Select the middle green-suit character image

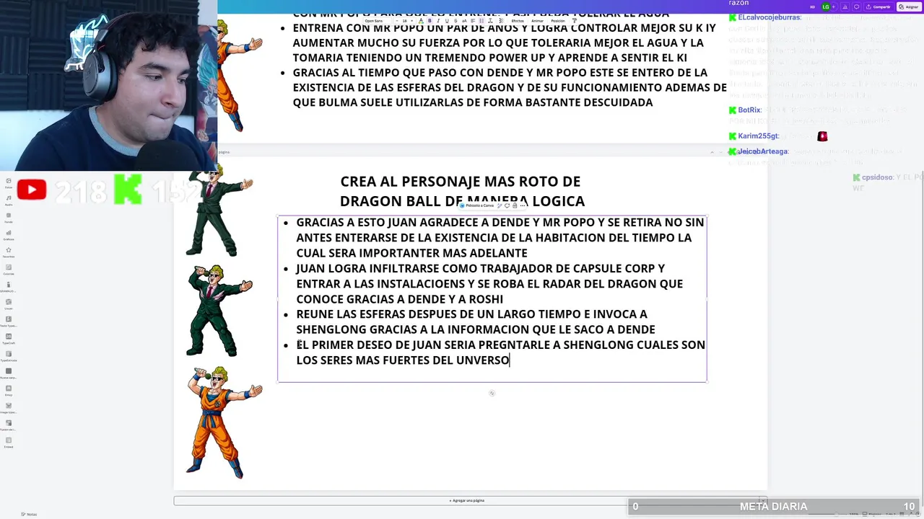(219, 311)
